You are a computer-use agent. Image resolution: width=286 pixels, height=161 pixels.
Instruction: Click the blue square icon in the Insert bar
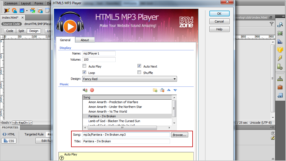click(x=22, y=11)
